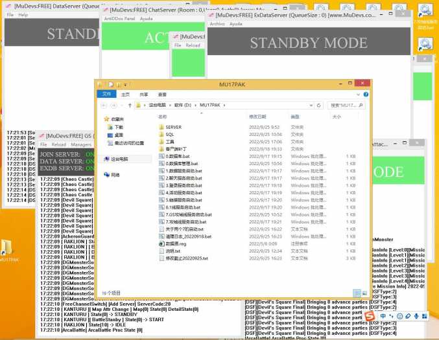439x340 pixels.
Task: Open Archivo menu in ExDataServer window
Action: pyautogui.click(x=217, y=24)
